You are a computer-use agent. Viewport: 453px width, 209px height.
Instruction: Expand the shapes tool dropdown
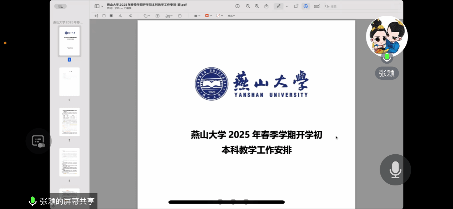click(147, 16)
